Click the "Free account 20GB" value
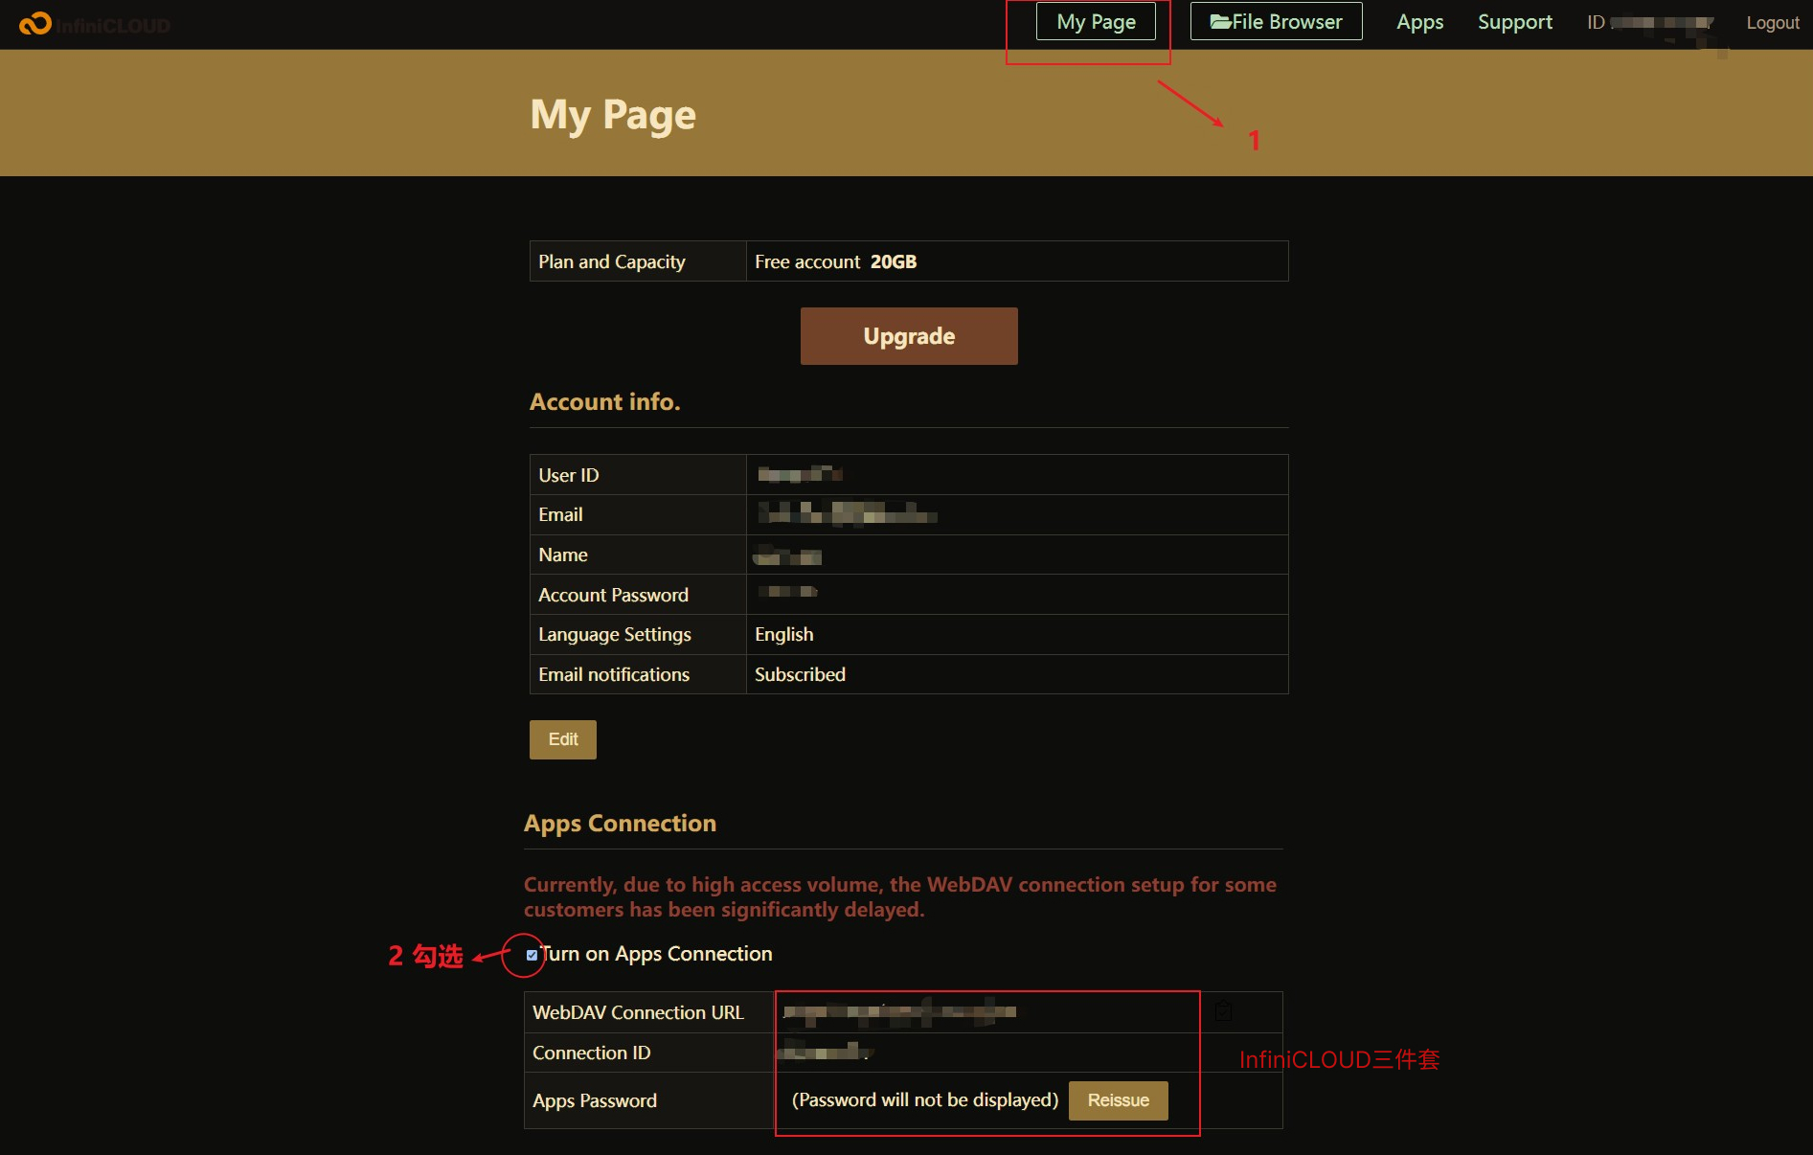The image size is (1813, 1155). (835, 261)
